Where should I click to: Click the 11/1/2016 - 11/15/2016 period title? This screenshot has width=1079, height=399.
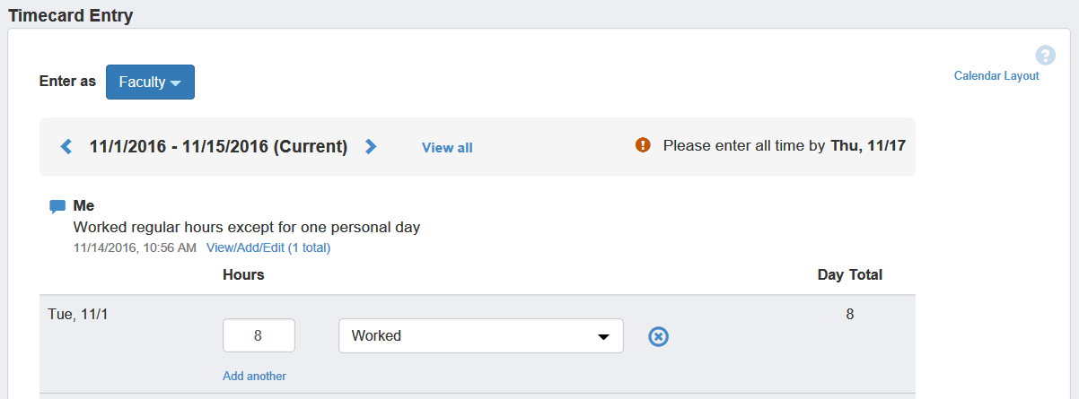click(218, 147)
